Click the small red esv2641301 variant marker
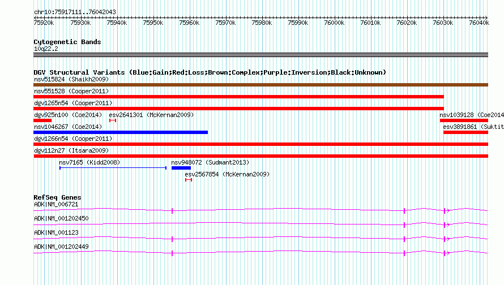 tap(113, 120)
